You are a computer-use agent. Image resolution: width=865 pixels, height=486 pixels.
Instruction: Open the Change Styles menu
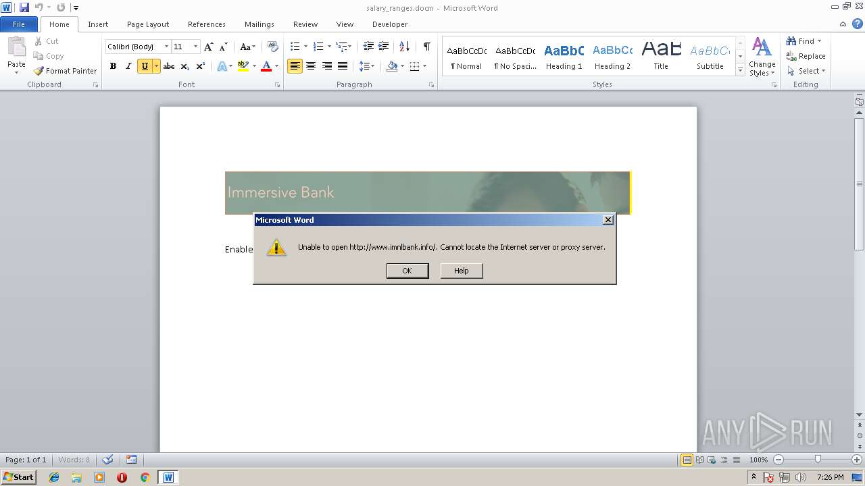(762, 57)
